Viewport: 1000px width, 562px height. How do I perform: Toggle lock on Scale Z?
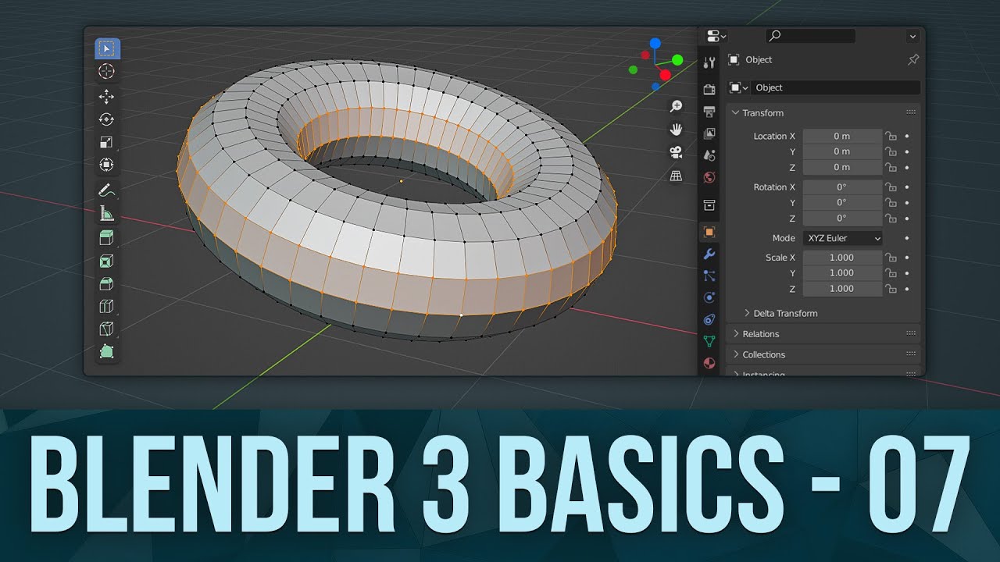(890, 288)
